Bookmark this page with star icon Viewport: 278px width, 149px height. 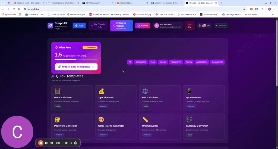point(244,9)
